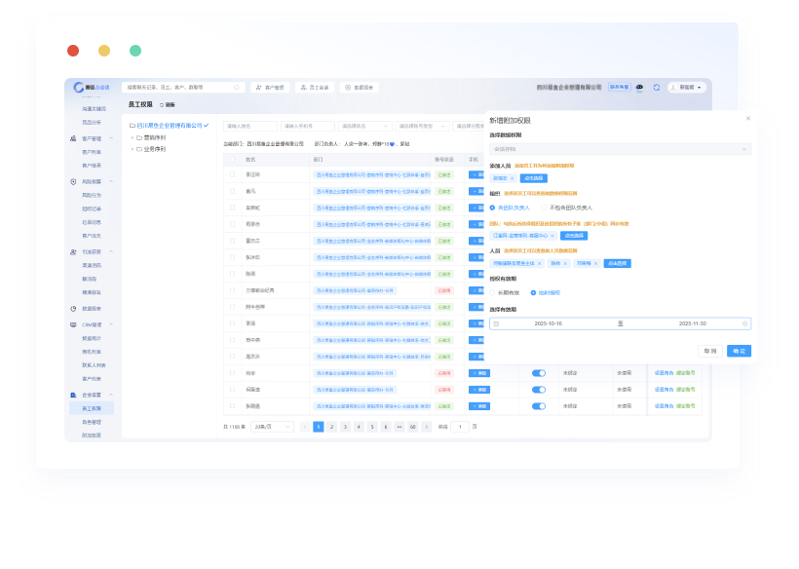Open 员工权限 in the sidebar menu
Image resolution: width=799 pixels, height=569 pixels.
click(92, 408)
